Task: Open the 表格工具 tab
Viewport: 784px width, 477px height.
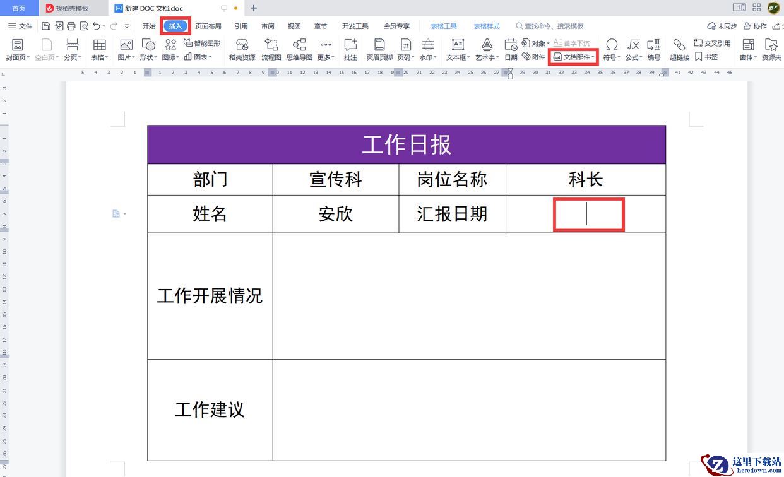Action: click(444, 26)
